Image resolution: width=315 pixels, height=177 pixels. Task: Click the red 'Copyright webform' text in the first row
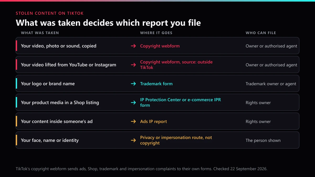point(160,46)
